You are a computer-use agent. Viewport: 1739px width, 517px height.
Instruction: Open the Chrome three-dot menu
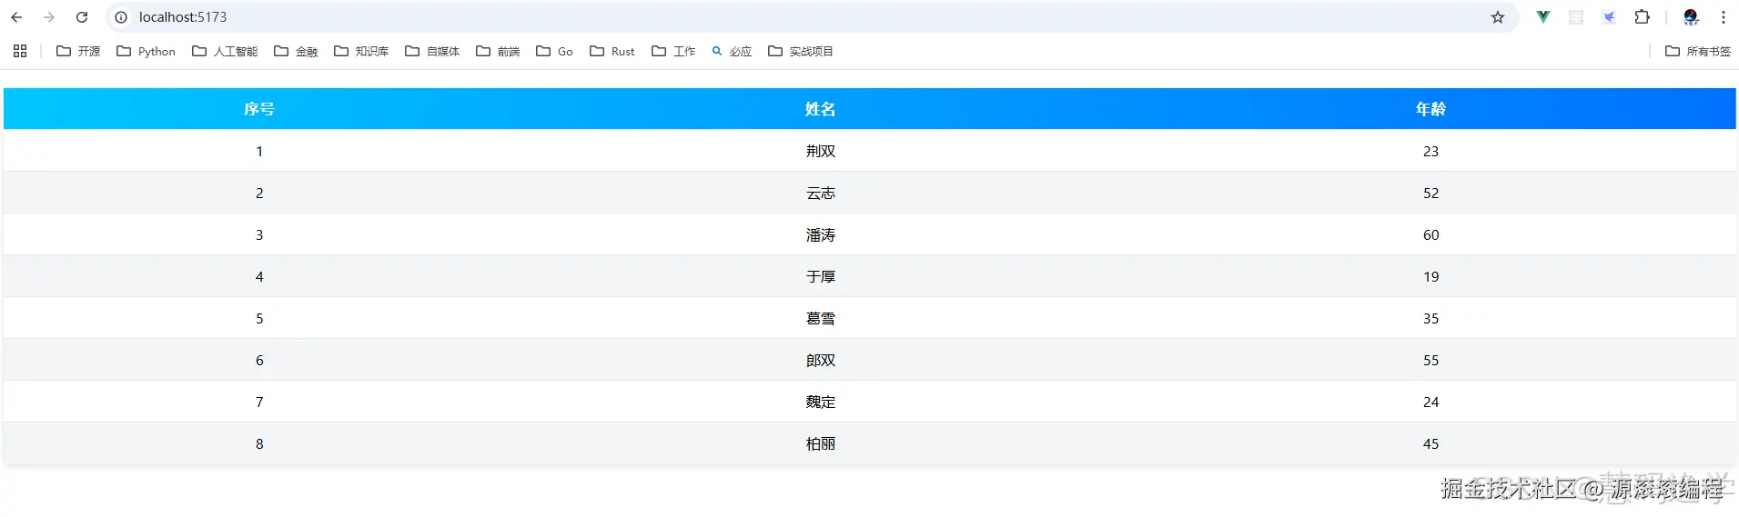click(1724, 17)
